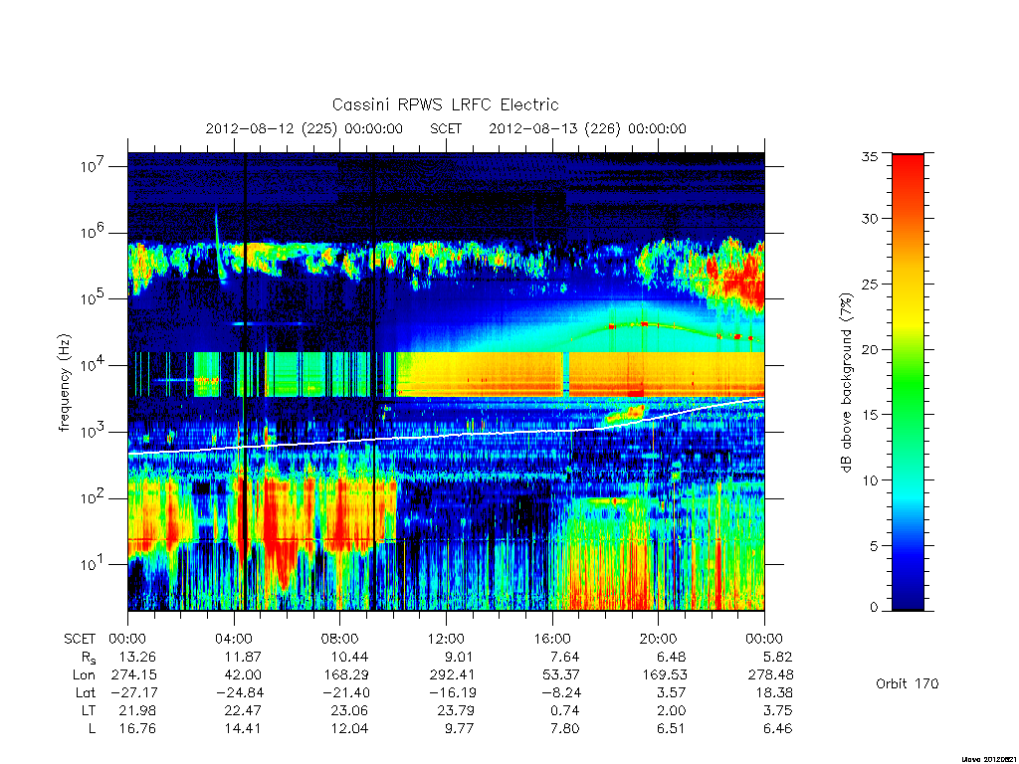This screenshot has width=1019, height=764.
Task: Click the LT value '21.98'
Action: pos(137,710)
